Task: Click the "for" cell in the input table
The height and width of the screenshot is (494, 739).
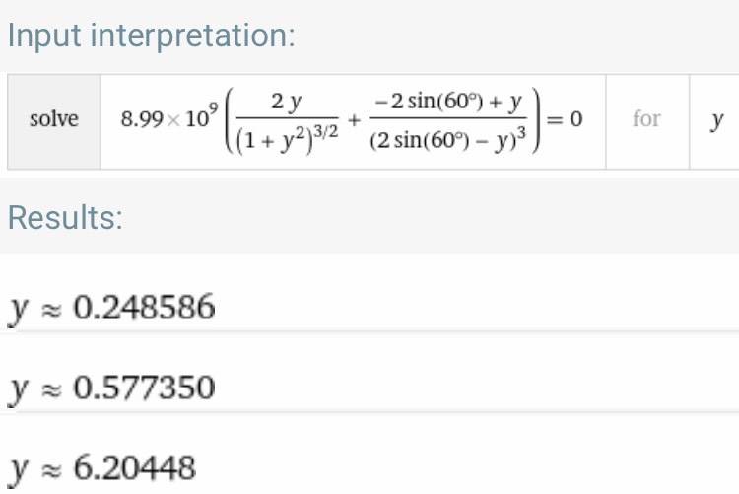Action: click(x=646, y=120)
